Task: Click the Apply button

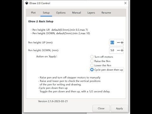Action: [119, 108]
